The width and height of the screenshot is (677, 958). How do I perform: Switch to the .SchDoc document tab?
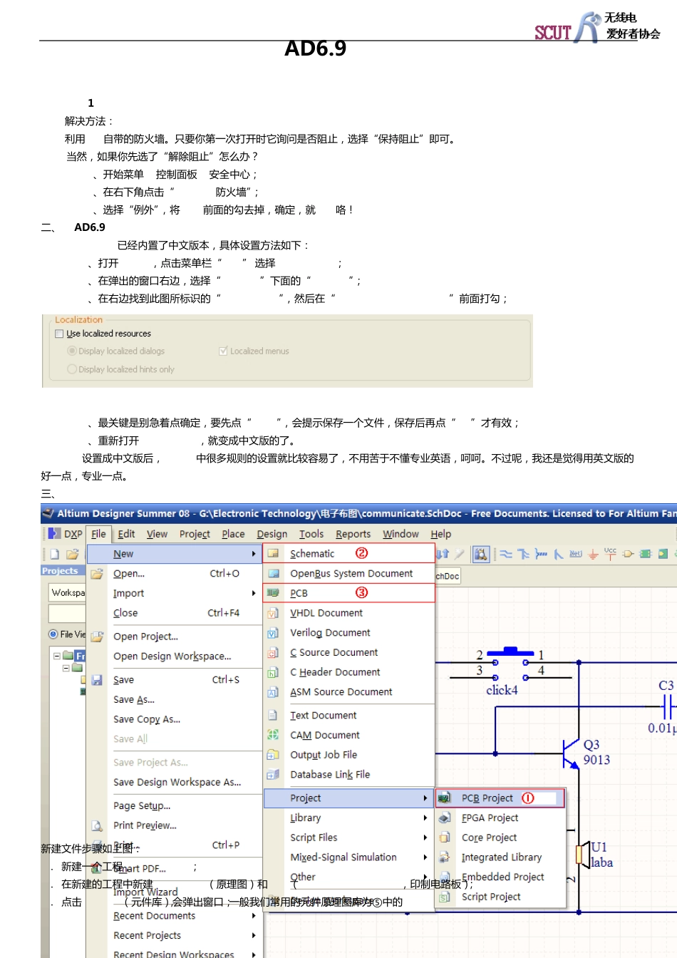[448, 576]
